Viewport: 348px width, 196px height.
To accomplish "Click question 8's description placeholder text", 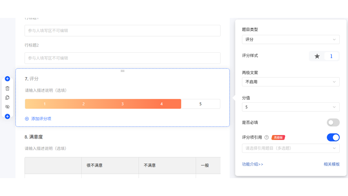I will 46,149.
